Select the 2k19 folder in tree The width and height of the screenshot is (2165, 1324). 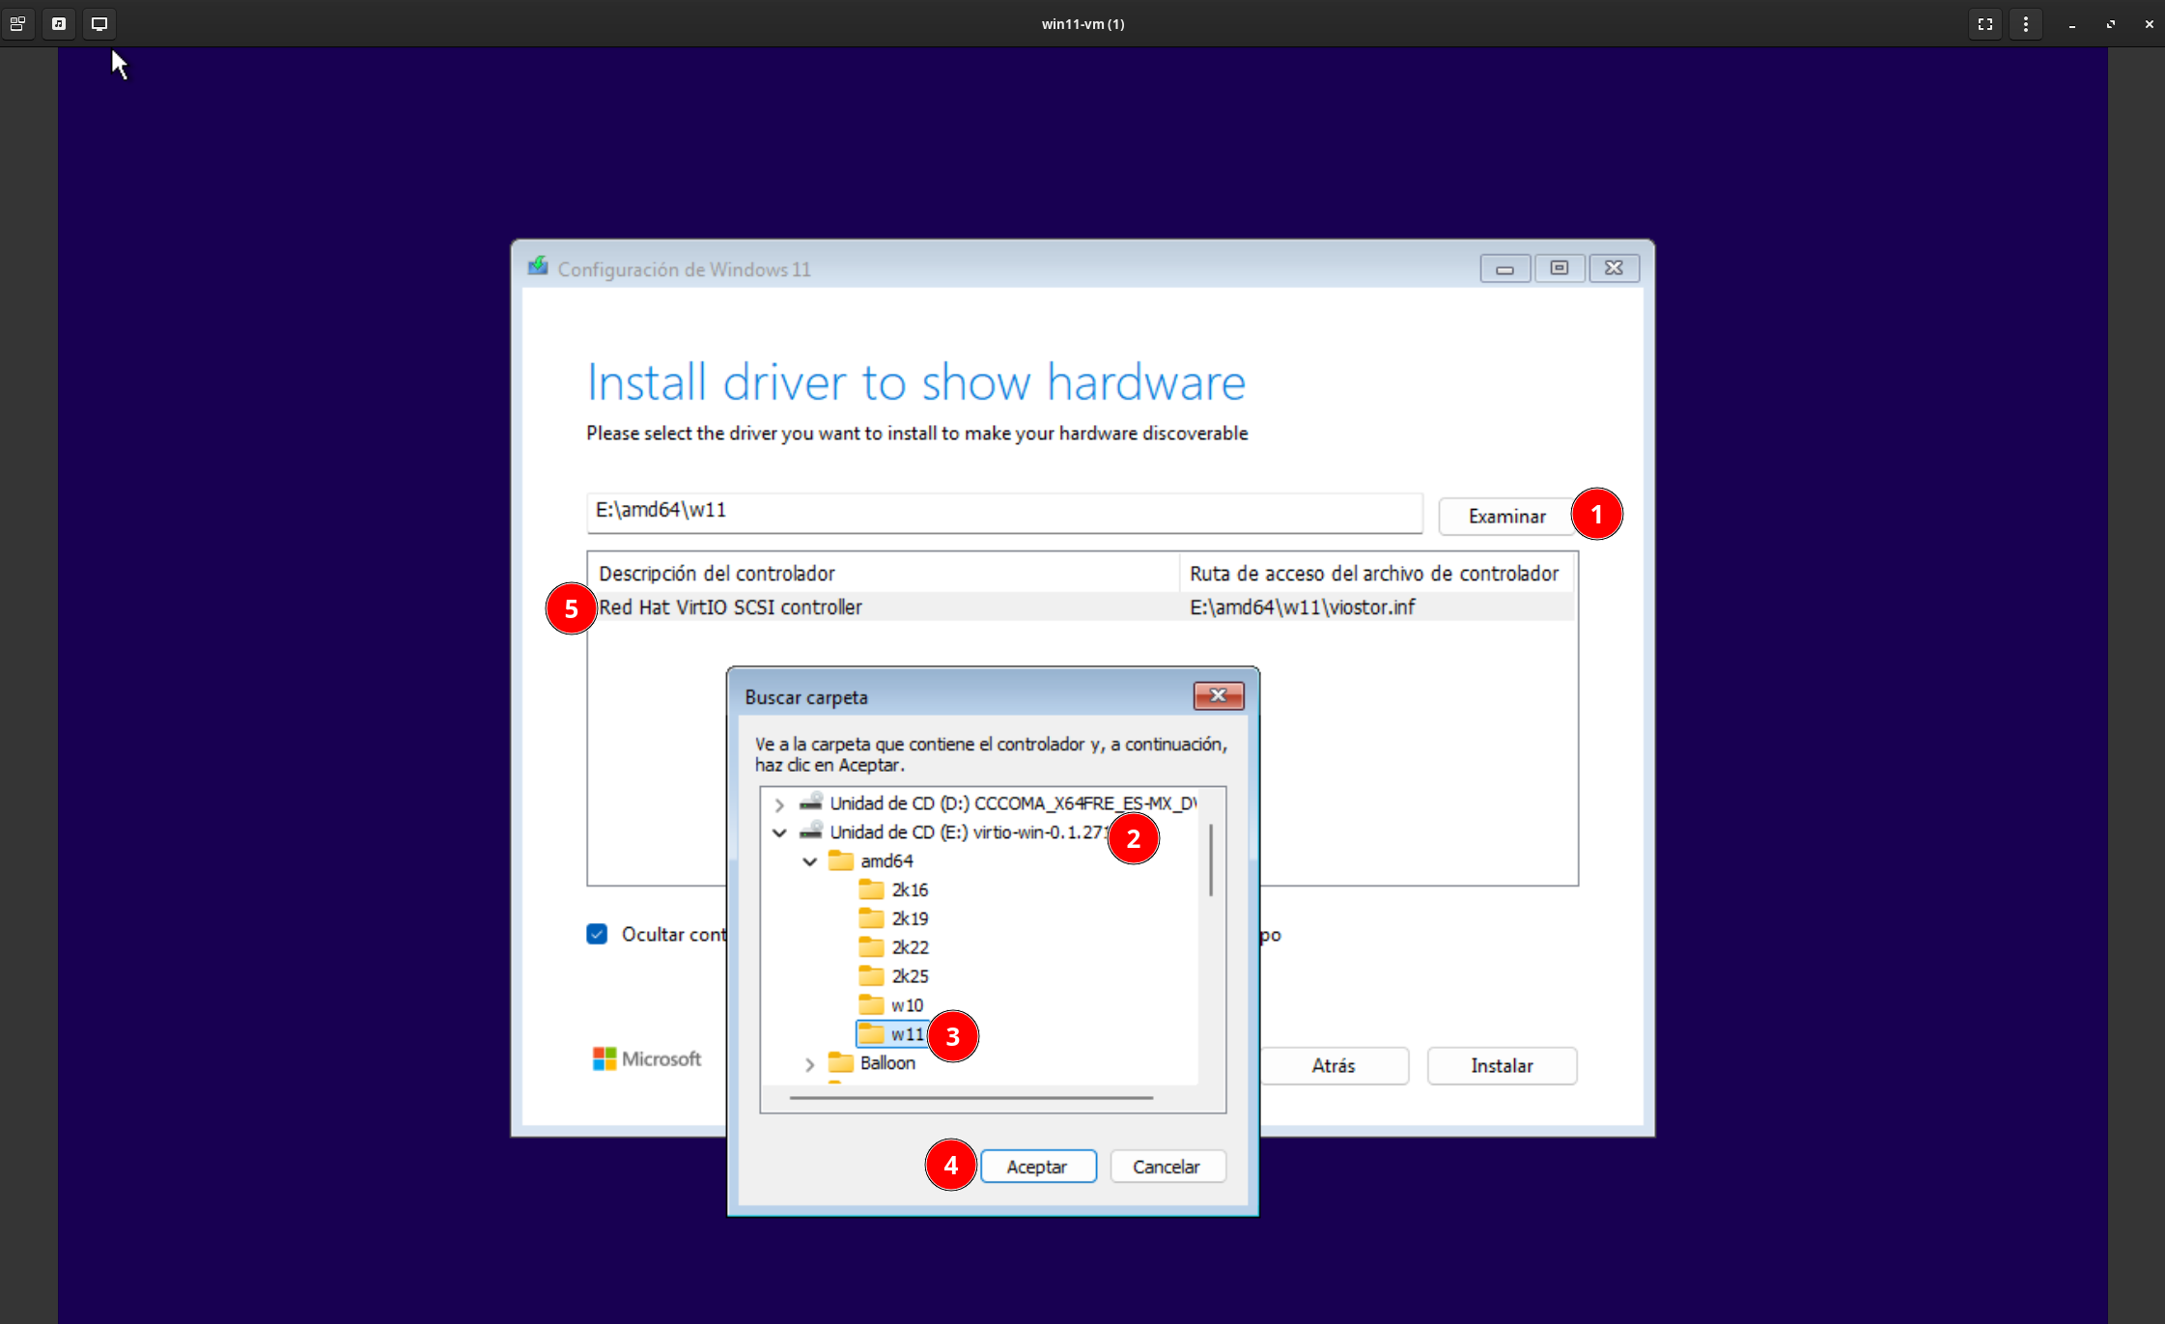(x=910, y=918)
